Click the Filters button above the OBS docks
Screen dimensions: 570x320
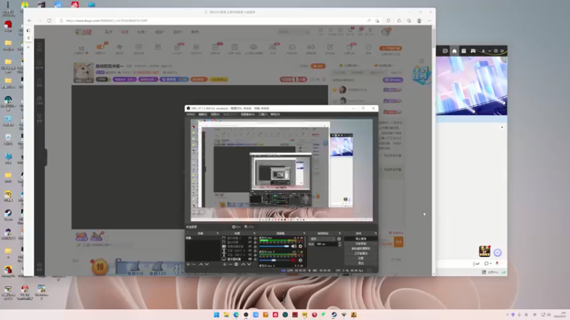click(249, 227)
